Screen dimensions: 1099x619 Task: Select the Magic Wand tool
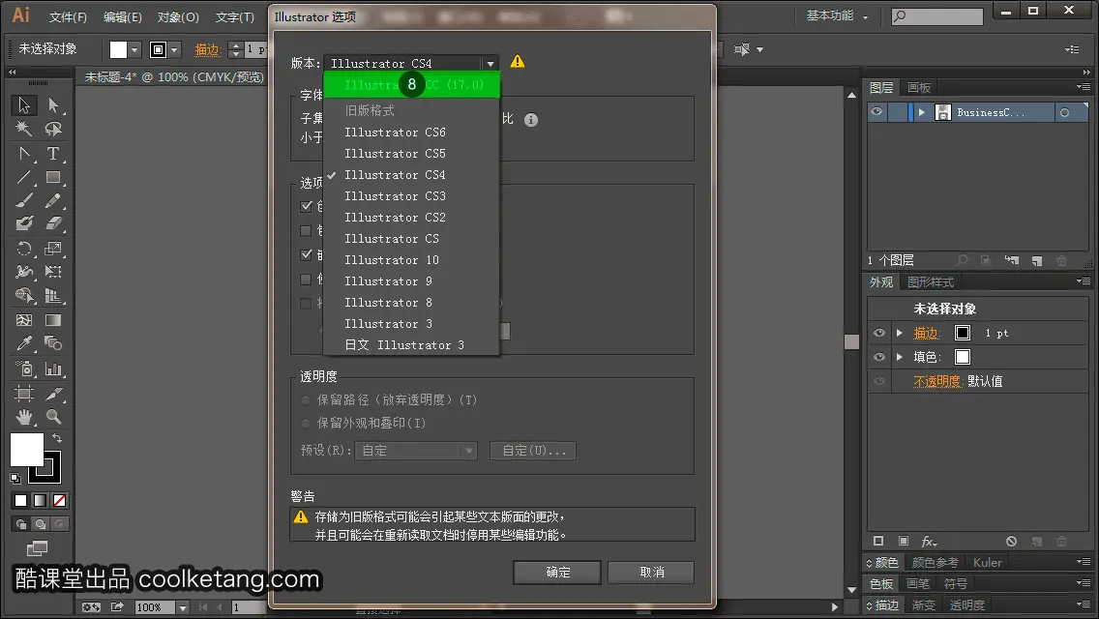pos(24,129)
